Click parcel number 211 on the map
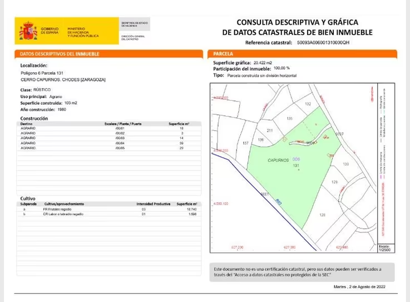The height and width of the screenshot is (302, 410). [x=270, y=130]
